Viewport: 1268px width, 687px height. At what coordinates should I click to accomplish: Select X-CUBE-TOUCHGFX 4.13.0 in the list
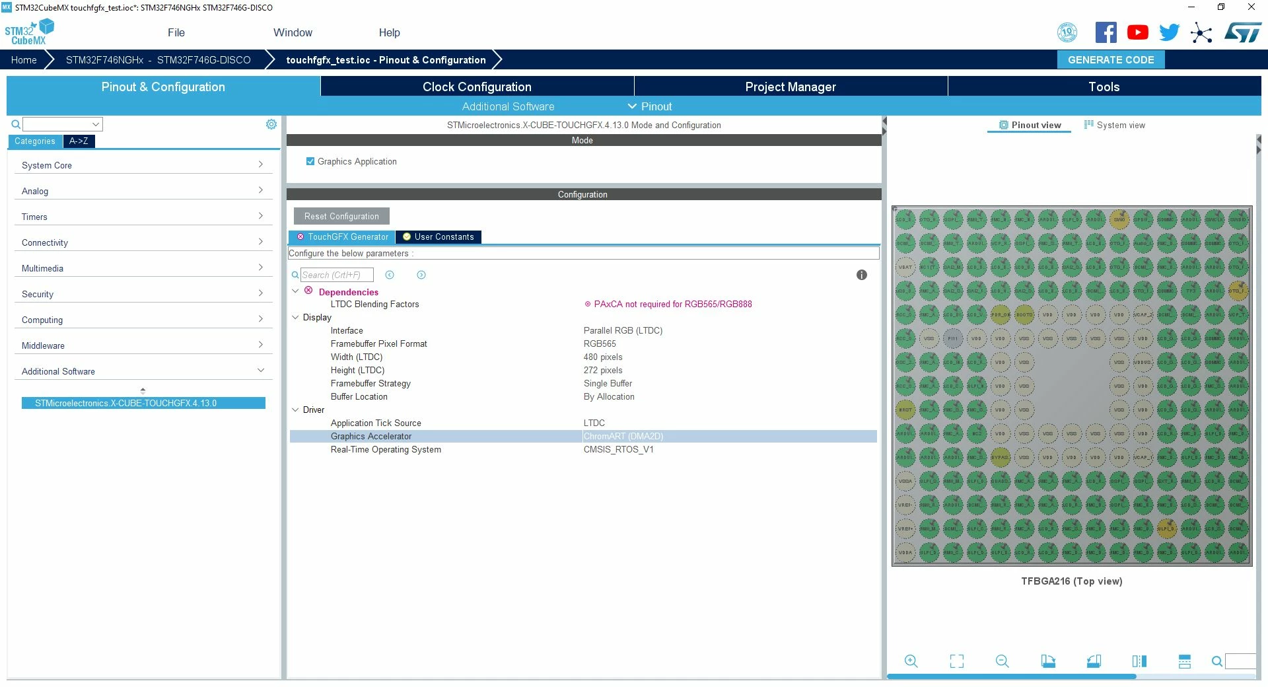143,403
